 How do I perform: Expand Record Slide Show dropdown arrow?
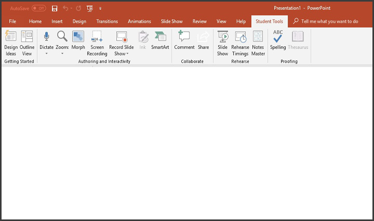coord(128,54)
